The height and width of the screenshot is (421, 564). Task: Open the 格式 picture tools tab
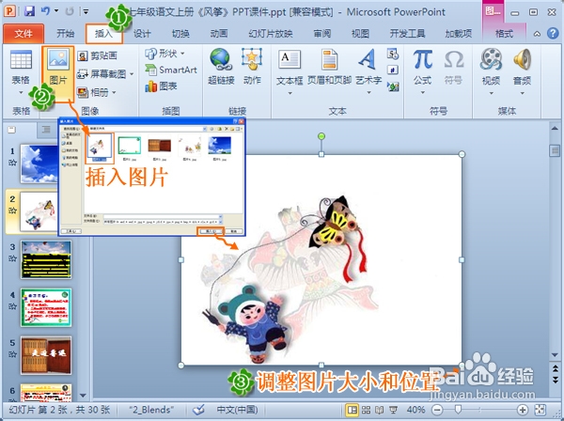tap(504, 34)
